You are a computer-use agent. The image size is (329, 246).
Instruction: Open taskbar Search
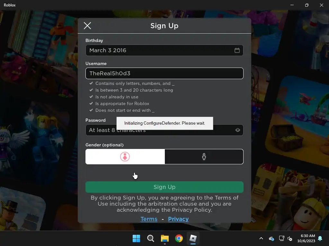tap(150, 238)
